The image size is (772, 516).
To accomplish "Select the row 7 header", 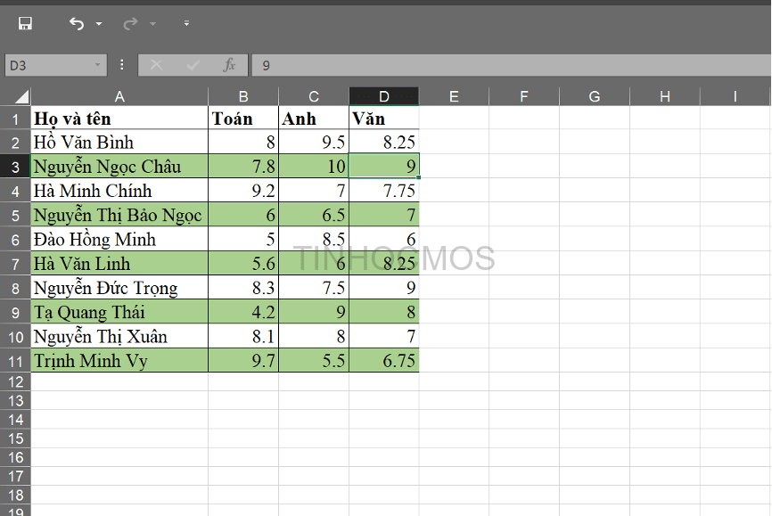I will coord(15,263).
